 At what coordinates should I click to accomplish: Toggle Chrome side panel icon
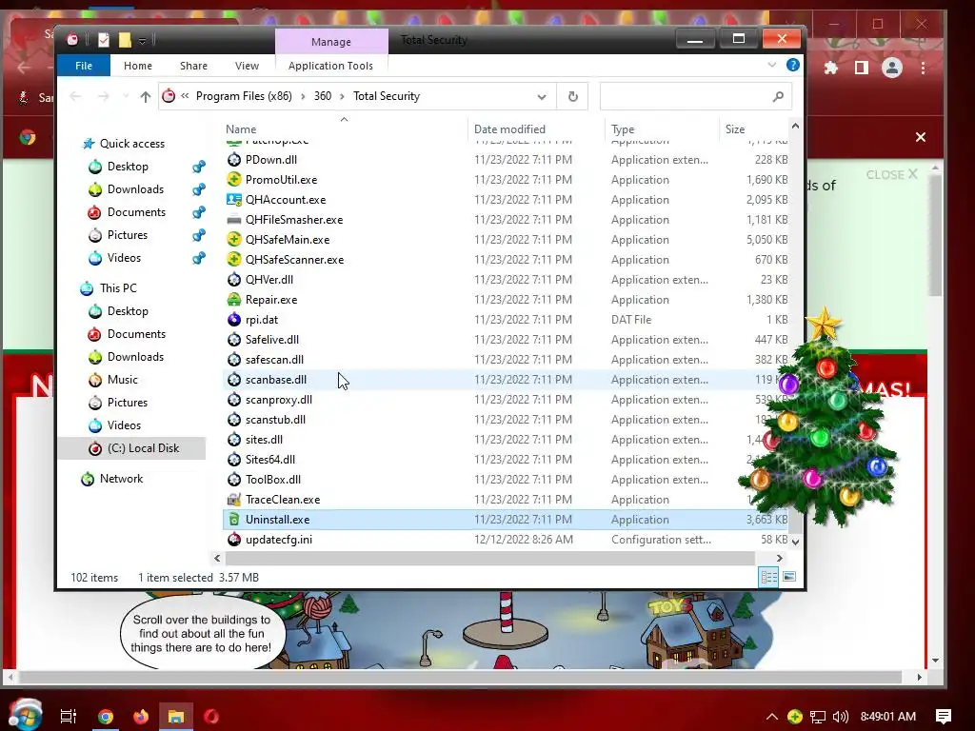861,68
